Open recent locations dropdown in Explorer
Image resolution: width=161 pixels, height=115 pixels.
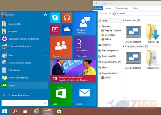coord(106,13)
